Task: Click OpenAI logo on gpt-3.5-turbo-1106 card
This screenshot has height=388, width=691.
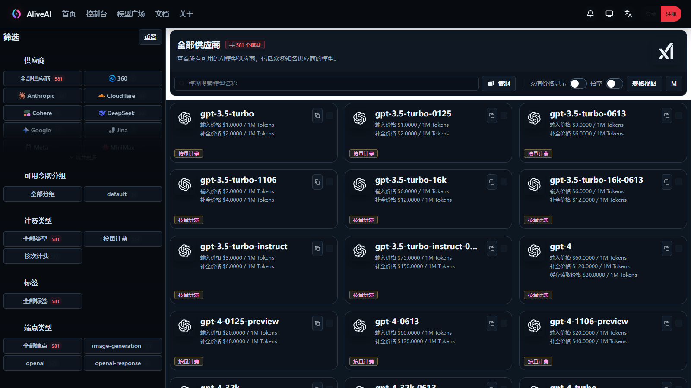Action: pos(185,185)
